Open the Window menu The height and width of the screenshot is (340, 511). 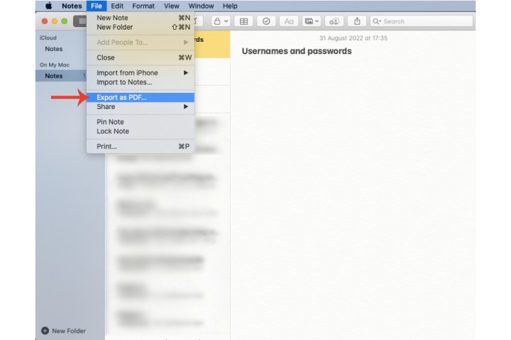coord(201,6)
